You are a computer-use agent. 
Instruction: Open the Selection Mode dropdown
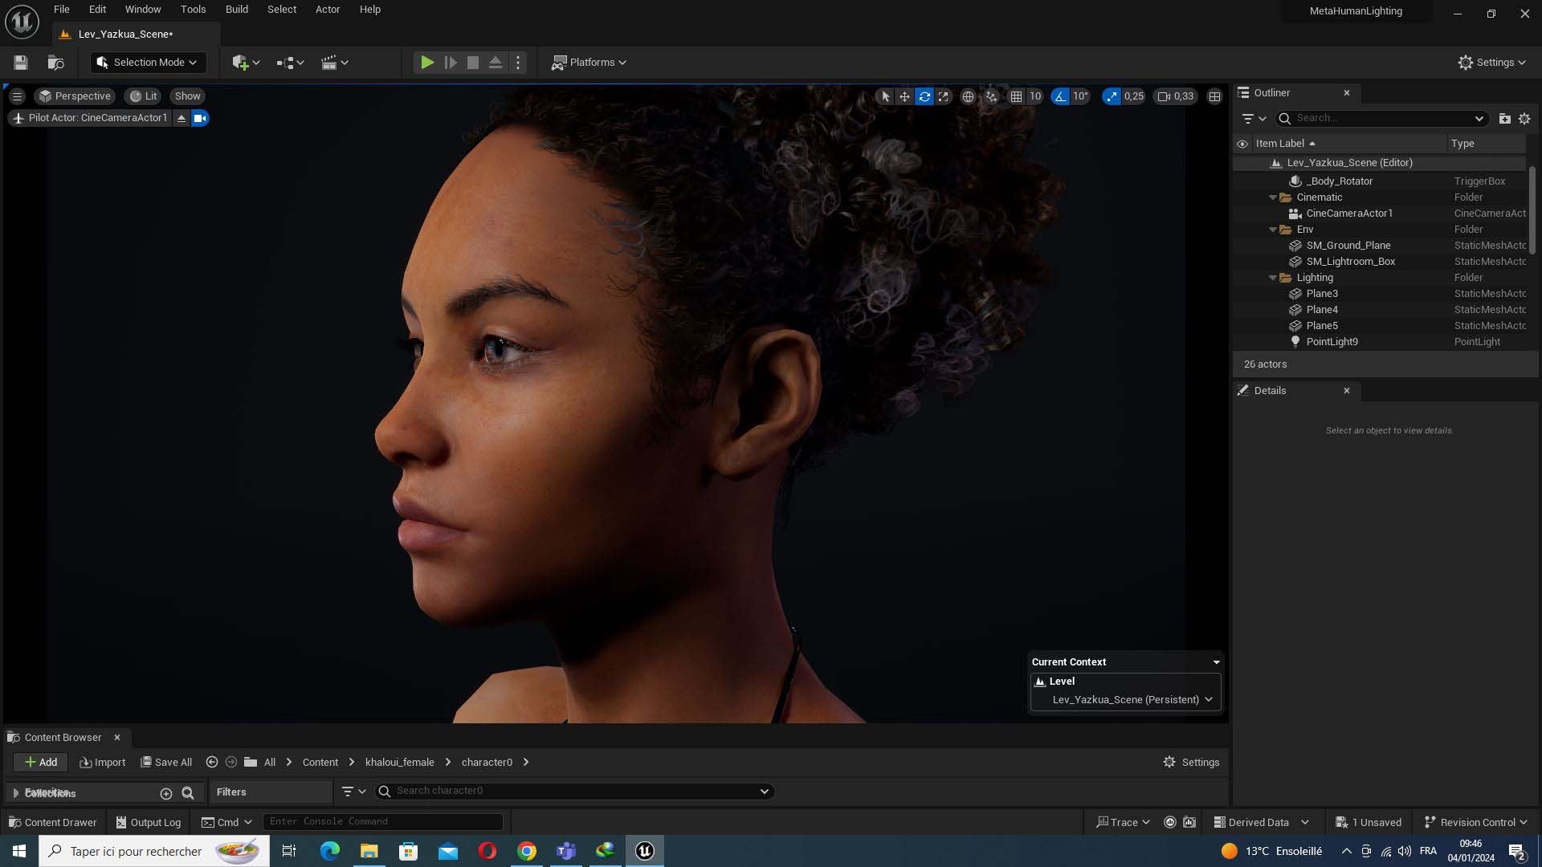point(149,63)
